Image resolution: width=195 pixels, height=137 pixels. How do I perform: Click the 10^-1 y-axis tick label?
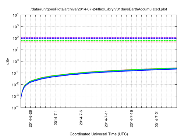point(16,73)
